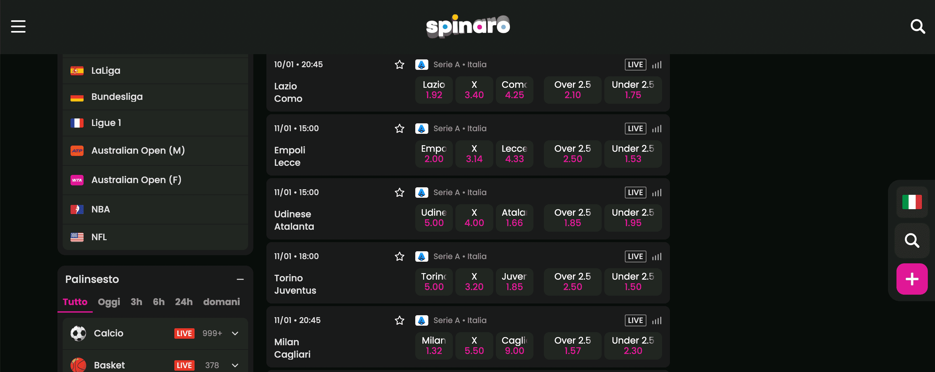Open the floating search icon on the right

(911, 240)
